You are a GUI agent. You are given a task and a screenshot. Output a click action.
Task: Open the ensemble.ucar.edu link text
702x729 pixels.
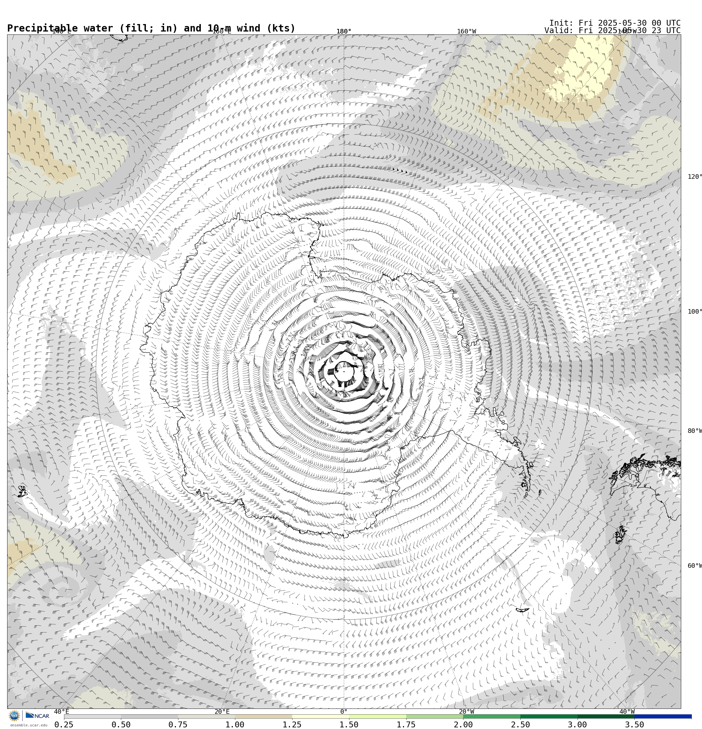point(29,725)
